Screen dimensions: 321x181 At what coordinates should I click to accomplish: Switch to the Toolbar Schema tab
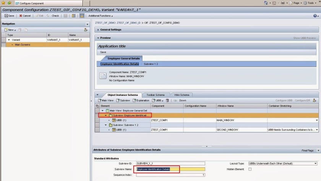click(156, 95)
